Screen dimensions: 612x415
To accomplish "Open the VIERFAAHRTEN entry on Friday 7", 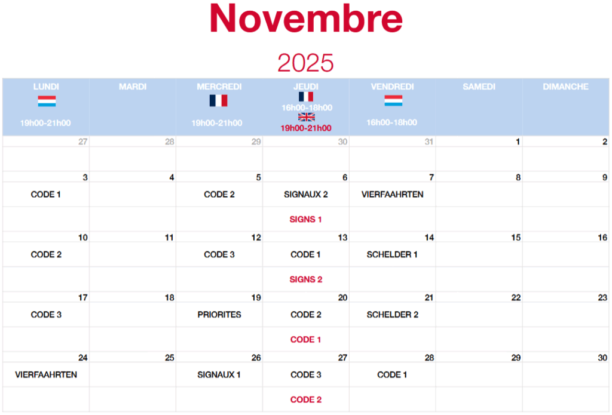I will point(393,194).
